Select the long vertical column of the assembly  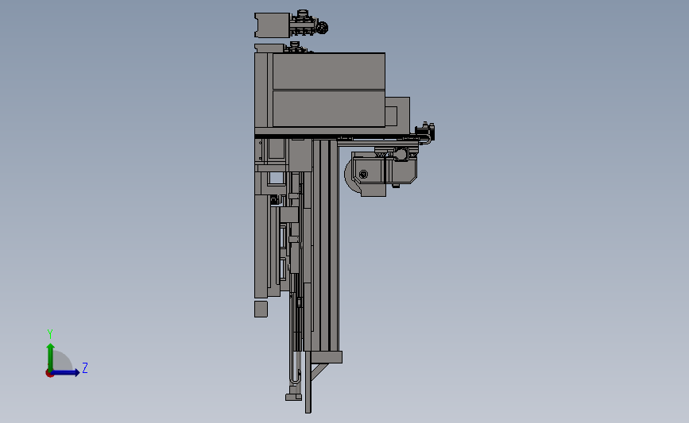coord(325,245)
